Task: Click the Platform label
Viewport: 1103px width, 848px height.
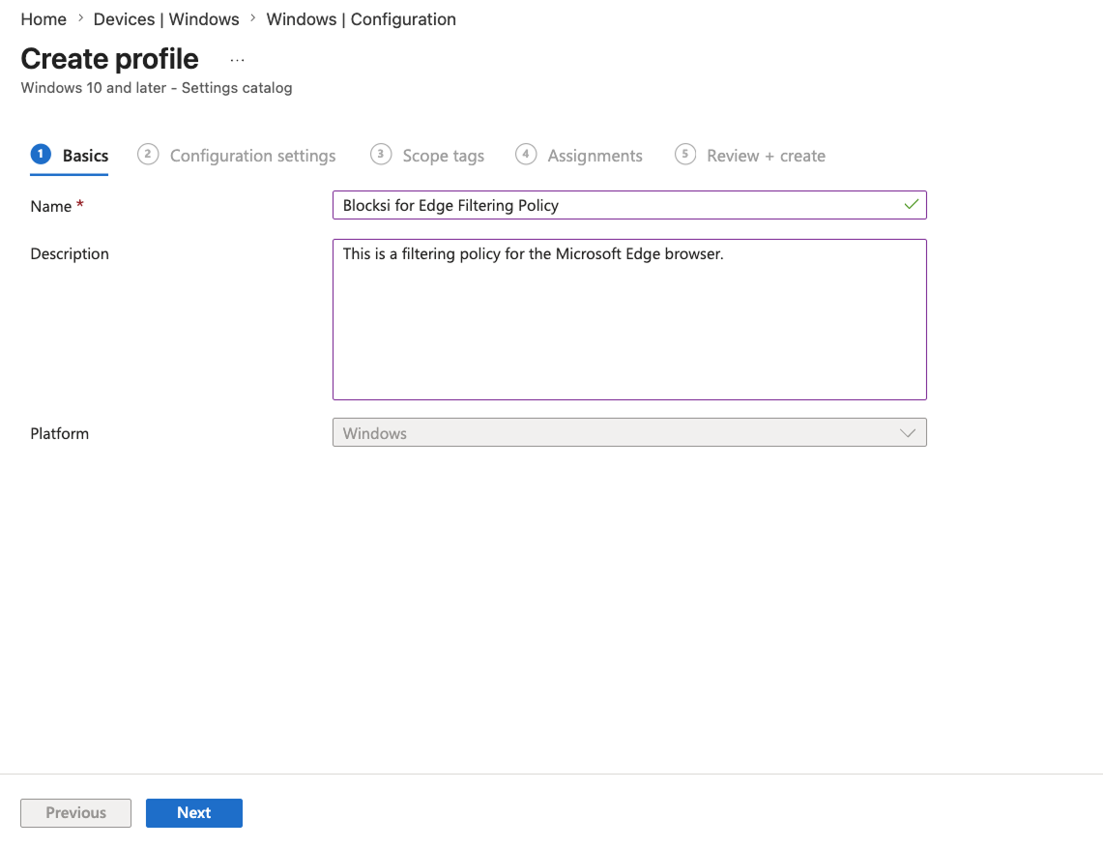Action: point(60,433)
